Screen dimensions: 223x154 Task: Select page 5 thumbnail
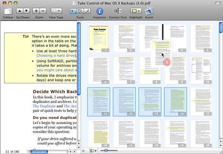(x=201, y=38)
